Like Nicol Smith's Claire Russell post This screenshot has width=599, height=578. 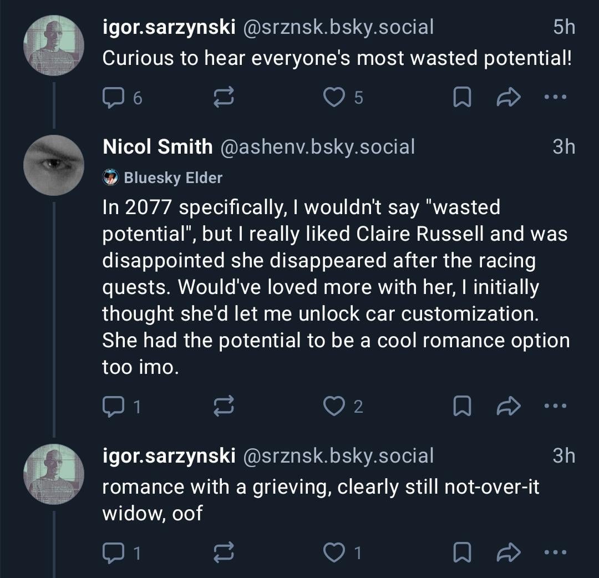(x=334, y=407)
